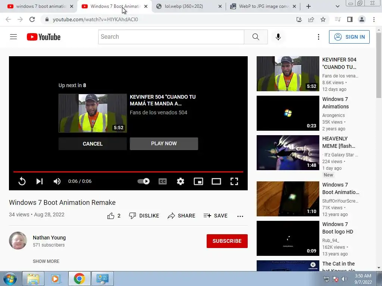The height and width of the screenshot is (286, 382).
Task: Close the lol.webp tab
Action: [x=220, y=7]
